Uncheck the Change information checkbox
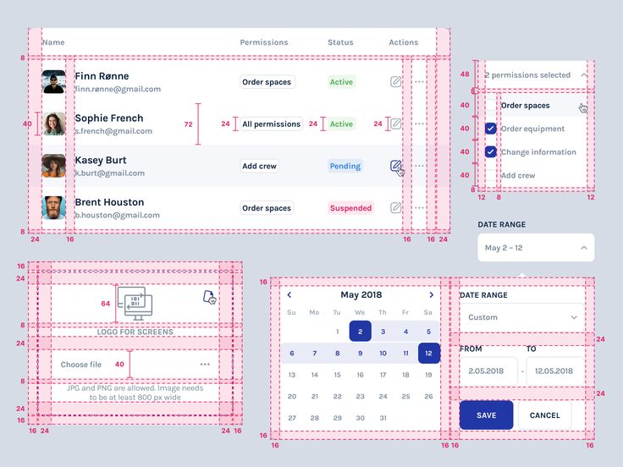623x467 pixels. point(490,152)
